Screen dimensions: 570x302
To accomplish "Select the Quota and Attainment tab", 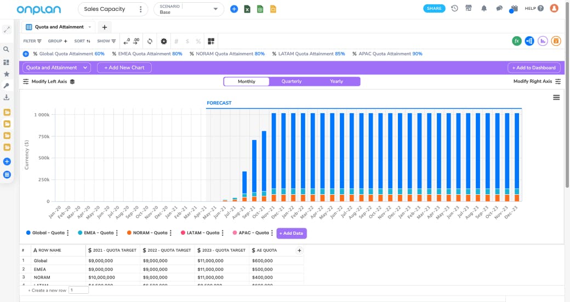I will click(x=58, y=27).
